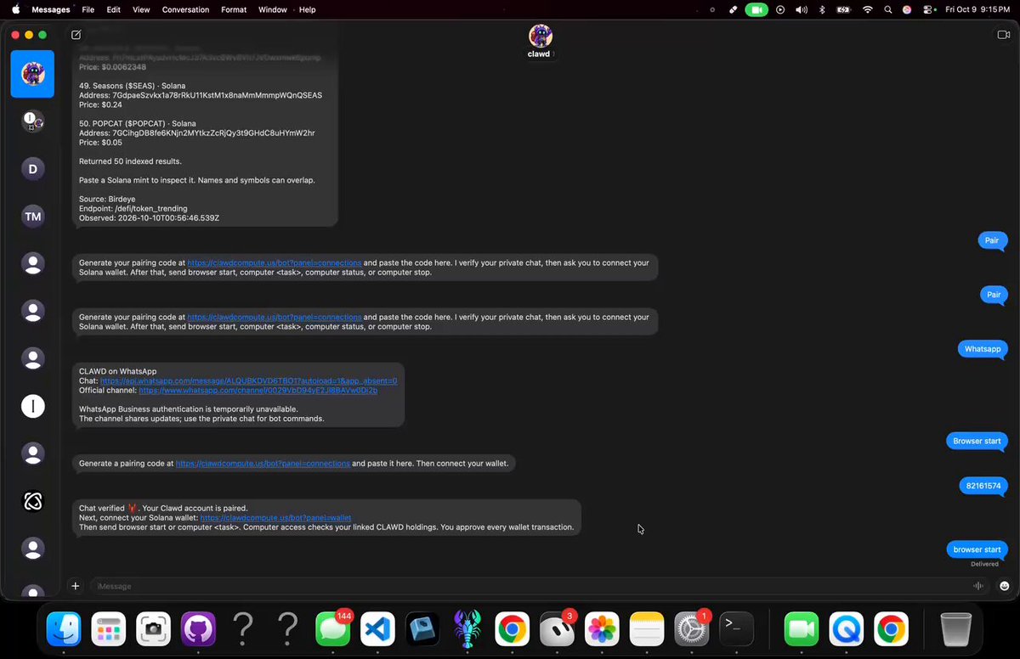Open the battery status menu
1020x659 pixels.
(x=843, y=9)
